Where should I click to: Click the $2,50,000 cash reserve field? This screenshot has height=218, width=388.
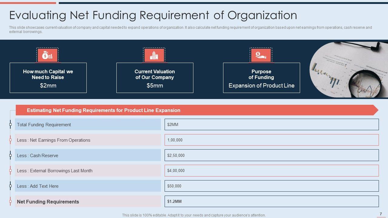[x=271, y=155]
